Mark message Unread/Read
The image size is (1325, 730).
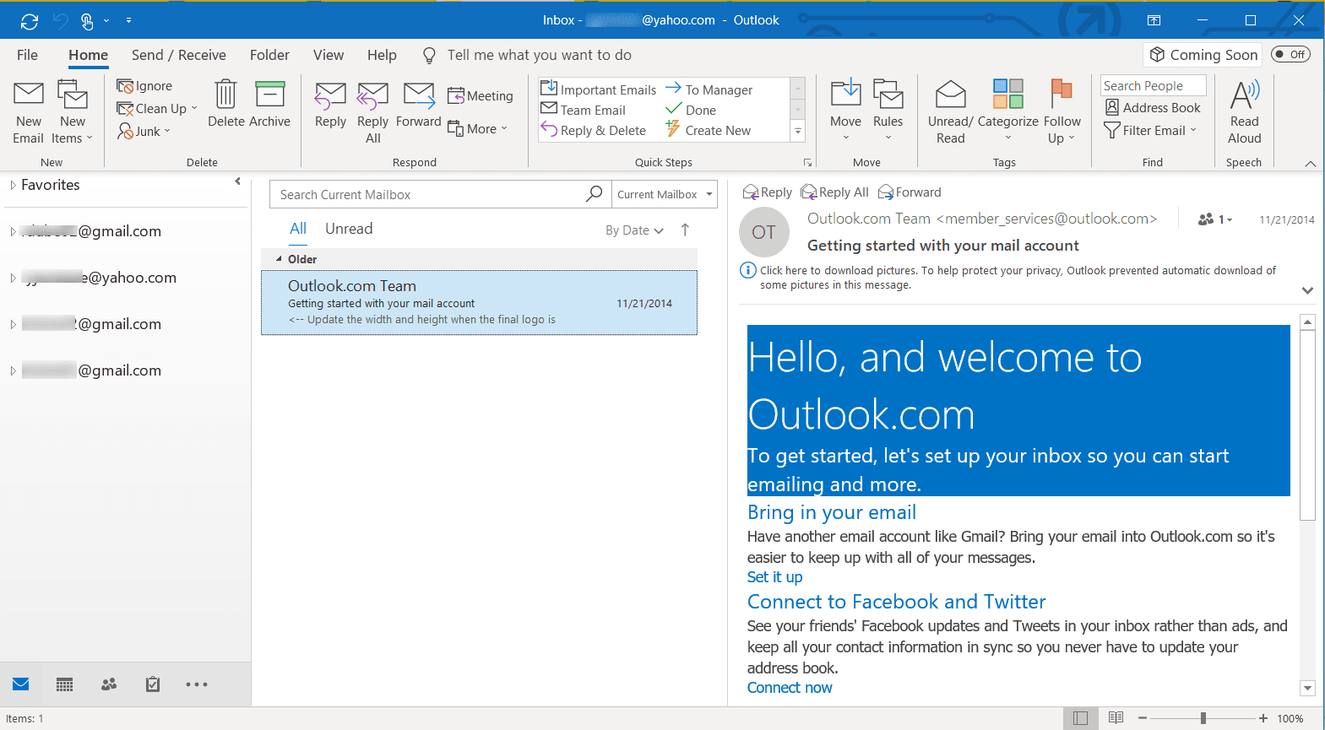(950, 112)
